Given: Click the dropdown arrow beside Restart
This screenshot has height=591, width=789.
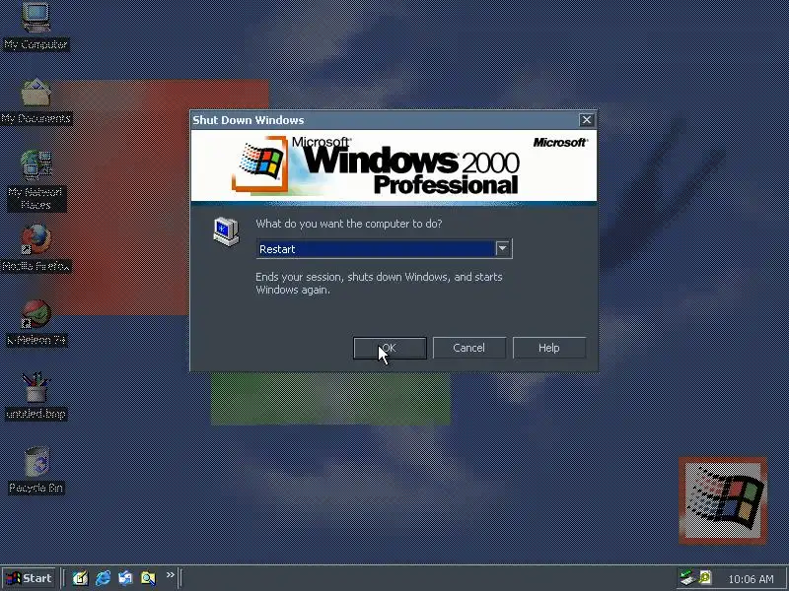Looking at the screenshot, I should pos(502,249).
